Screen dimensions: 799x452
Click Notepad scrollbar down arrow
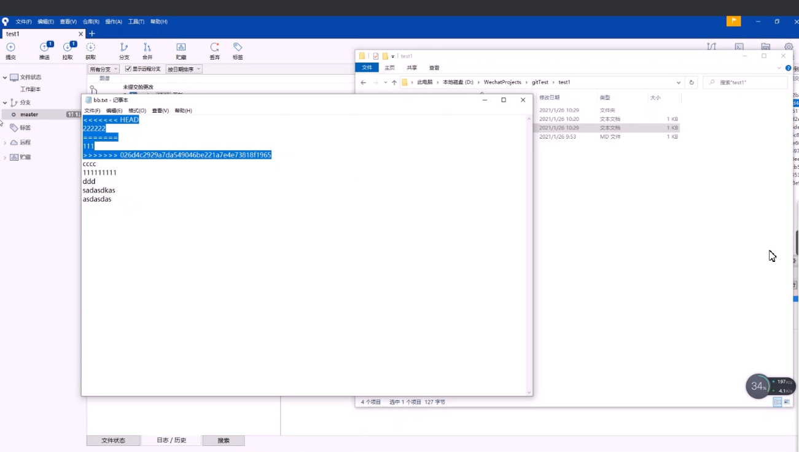[x=529, y=393]
